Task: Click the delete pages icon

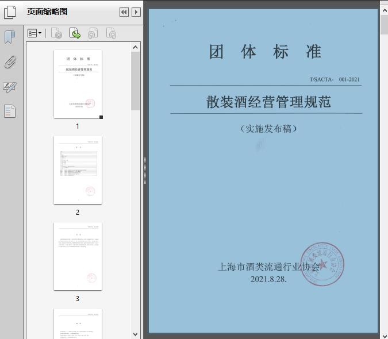Action: [56, 33]
